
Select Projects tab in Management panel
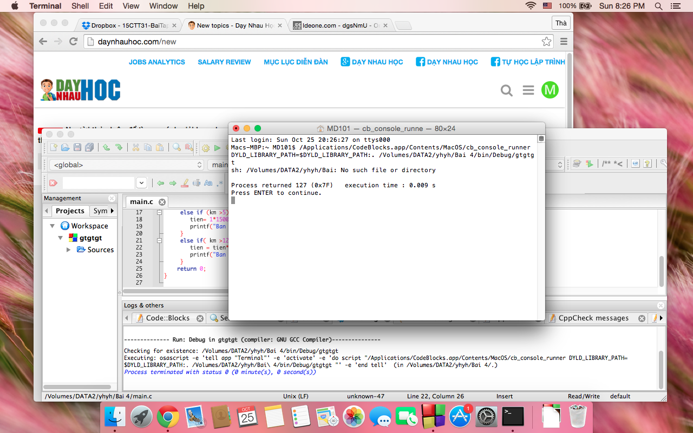point(70,211)
